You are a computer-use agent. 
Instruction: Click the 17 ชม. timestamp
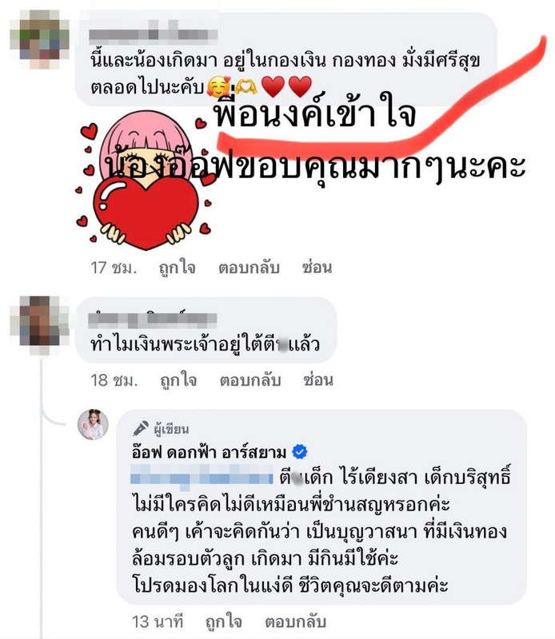114,268
